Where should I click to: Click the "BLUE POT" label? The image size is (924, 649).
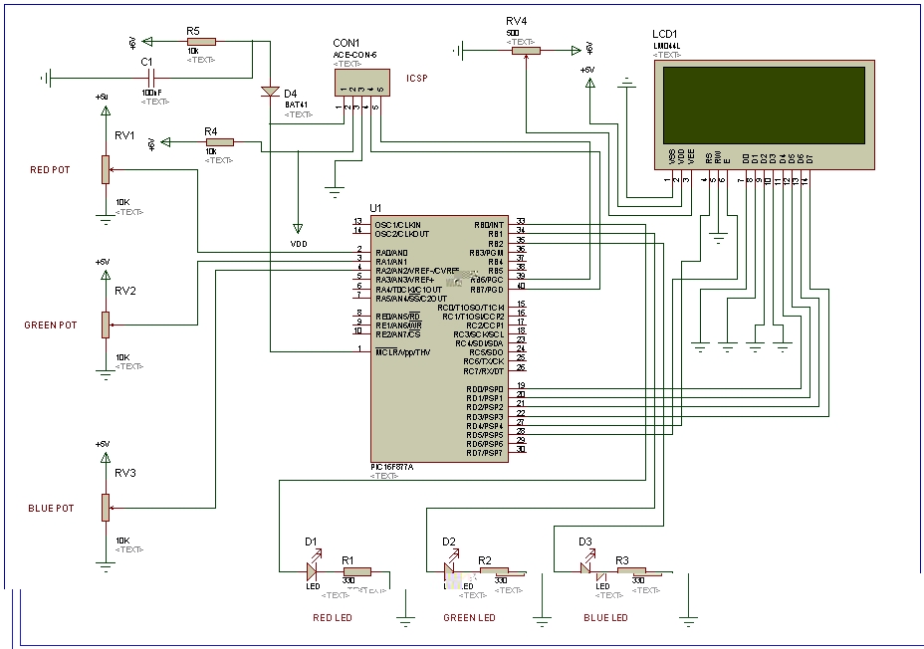point(51,509)
